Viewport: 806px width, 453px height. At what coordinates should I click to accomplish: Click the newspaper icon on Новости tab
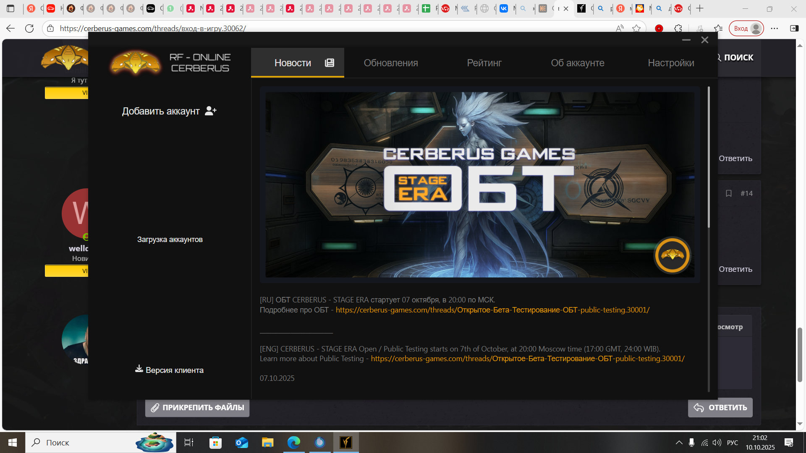(x=330, y=63)
